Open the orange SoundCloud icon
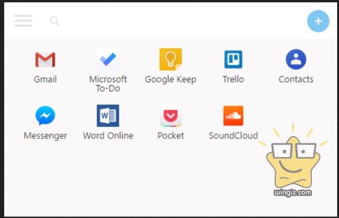 click(x=233, y=115)
